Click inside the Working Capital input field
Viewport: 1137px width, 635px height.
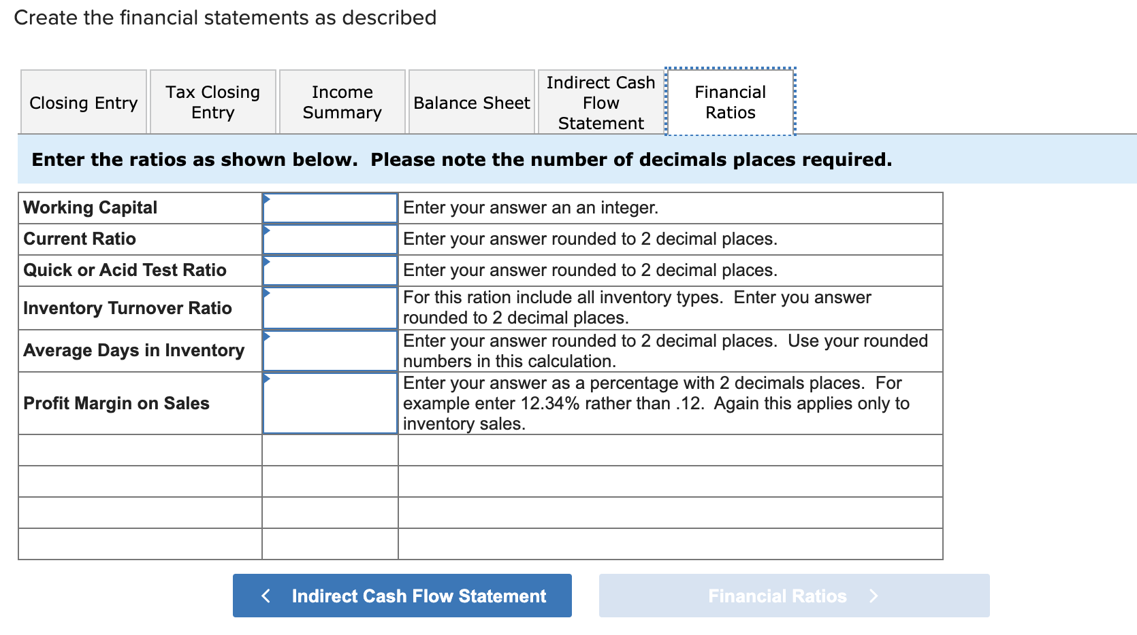point(330,208)
